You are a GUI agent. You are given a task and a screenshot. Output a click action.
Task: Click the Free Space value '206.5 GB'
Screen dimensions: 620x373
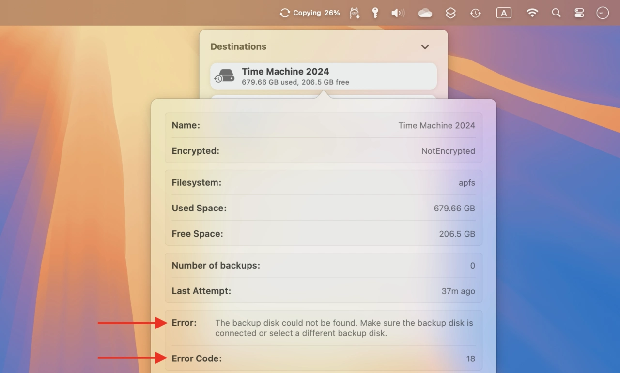[x=457, y=234]
